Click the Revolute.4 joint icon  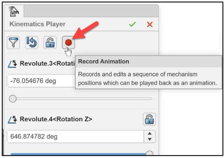click(12, 119)
